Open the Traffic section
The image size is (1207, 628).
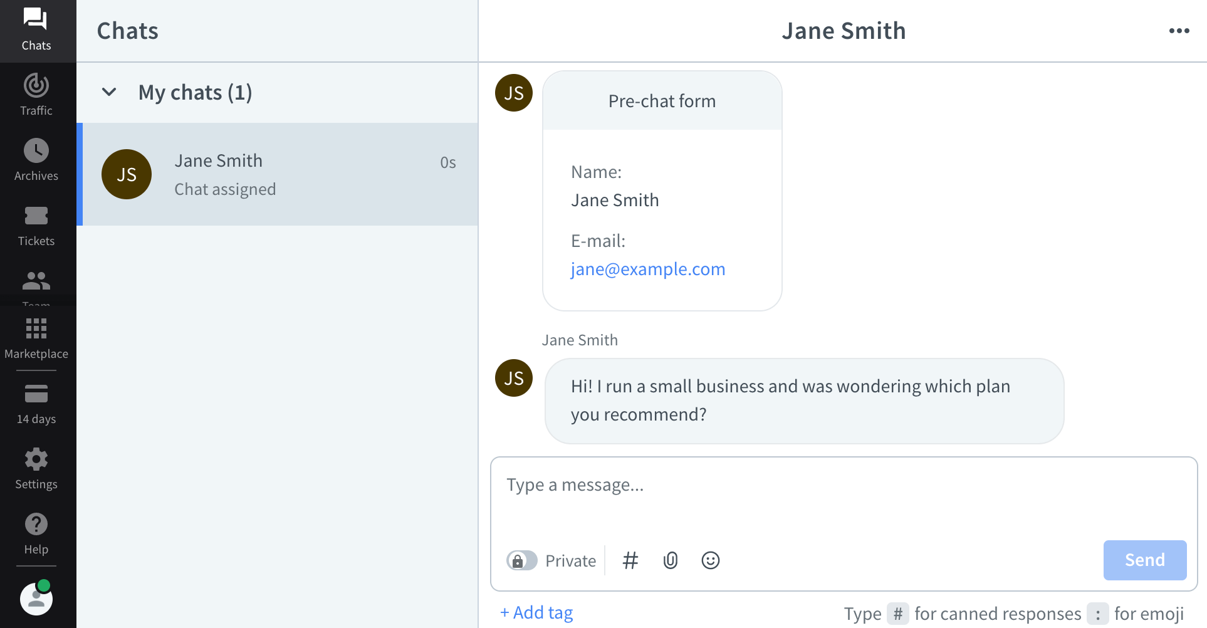(36, 93)
